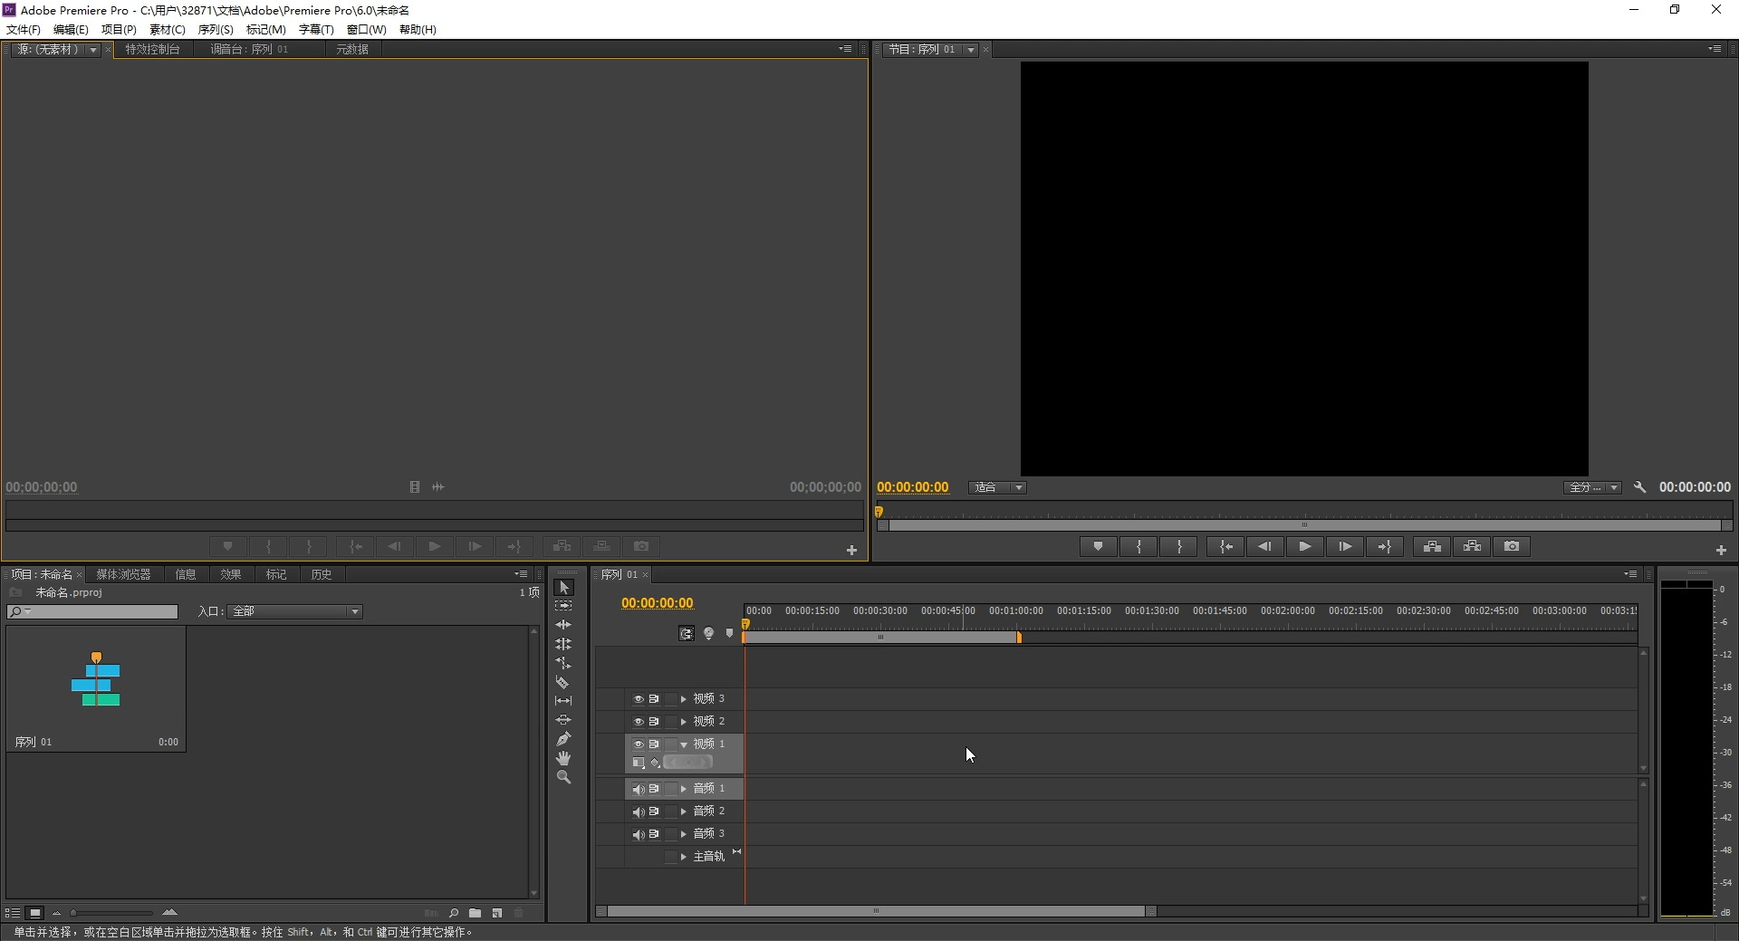The height and width of the screenshot is (941, 1739).
Task: Step forward one frame in Program monitor
Action: [x=1345, y=546]
